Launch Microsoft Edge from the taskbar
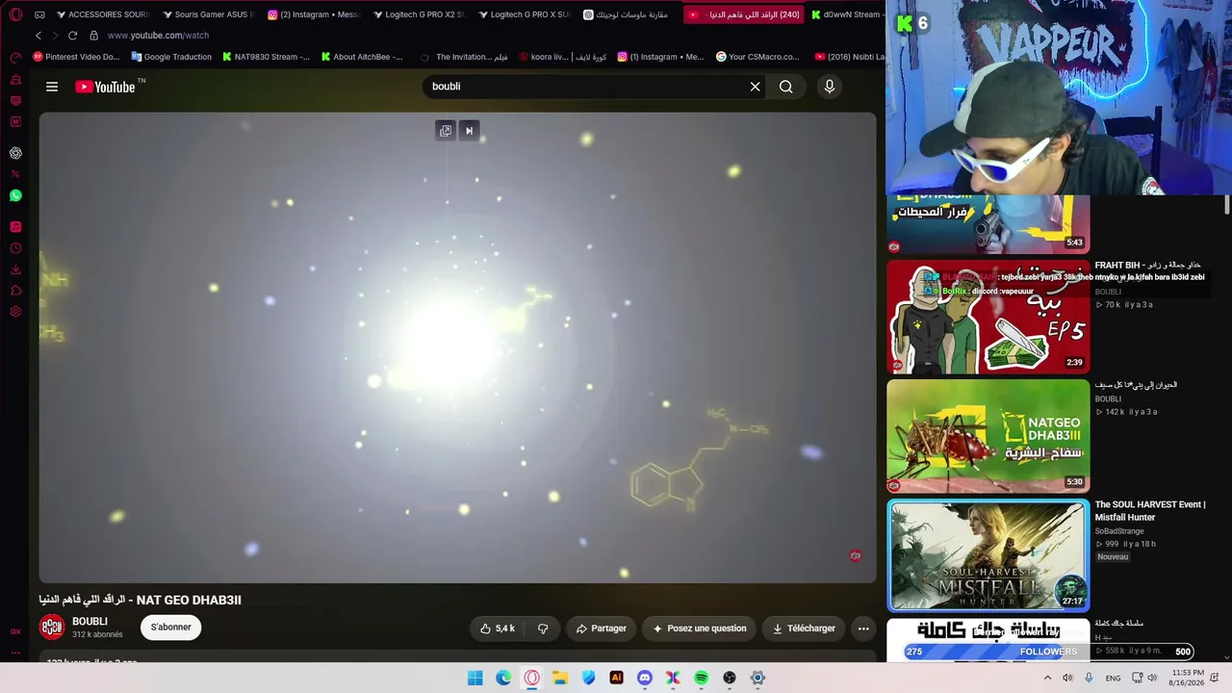Viewport: 1232px width, 693px height. coord(503,678)
